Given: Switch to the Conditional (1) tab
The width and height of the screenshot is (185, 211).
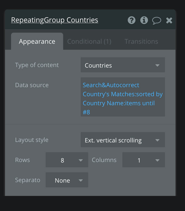Looking at the screenshot, I should point(89,41).
